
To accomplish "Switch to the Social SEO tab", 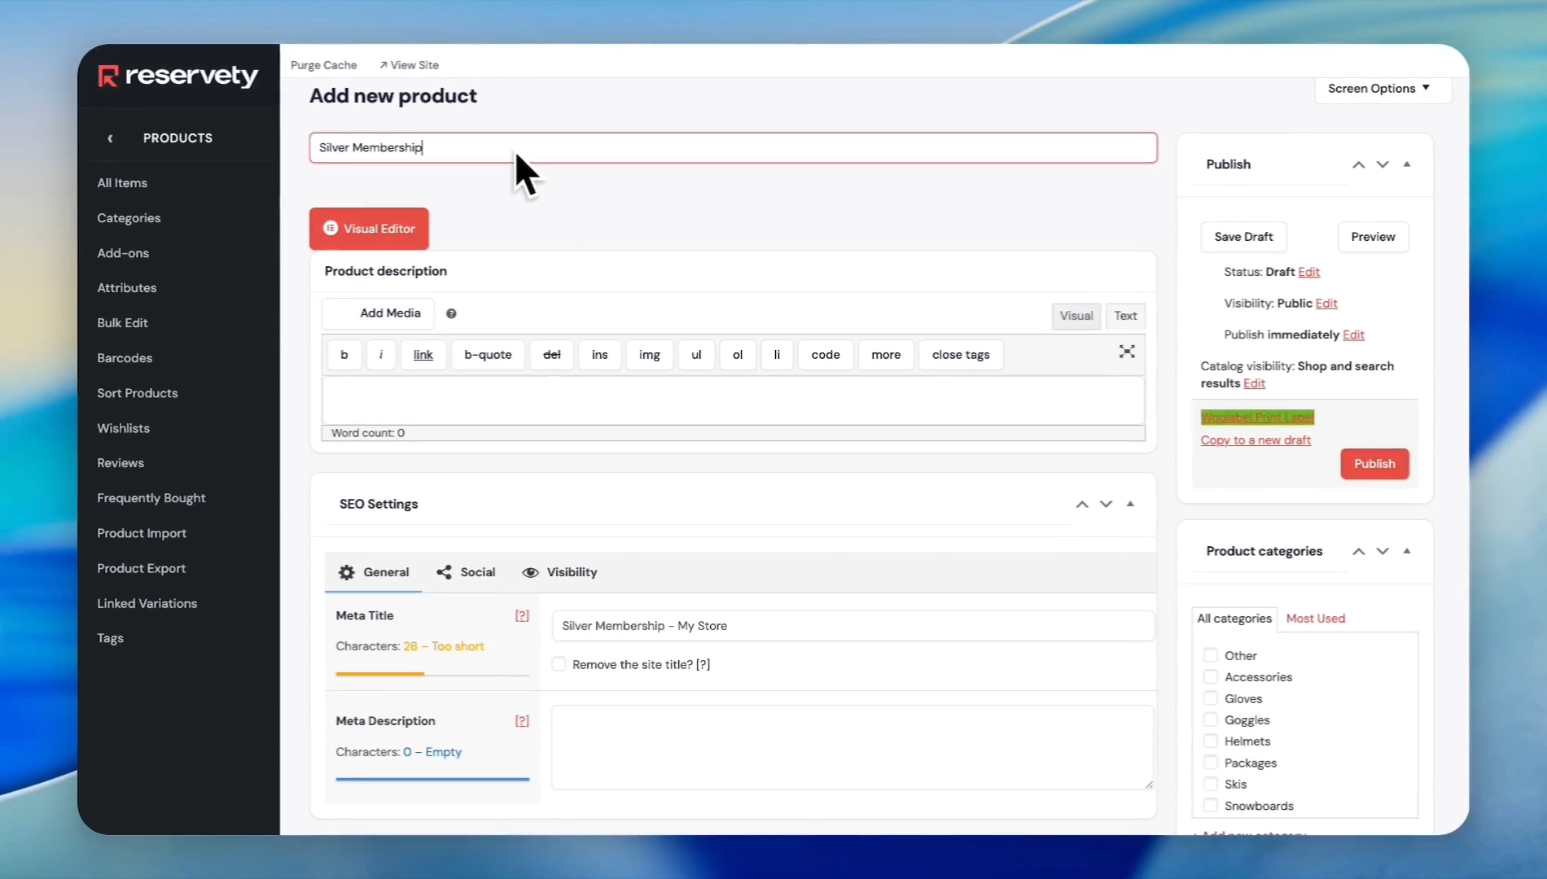I will click(467, 572).
